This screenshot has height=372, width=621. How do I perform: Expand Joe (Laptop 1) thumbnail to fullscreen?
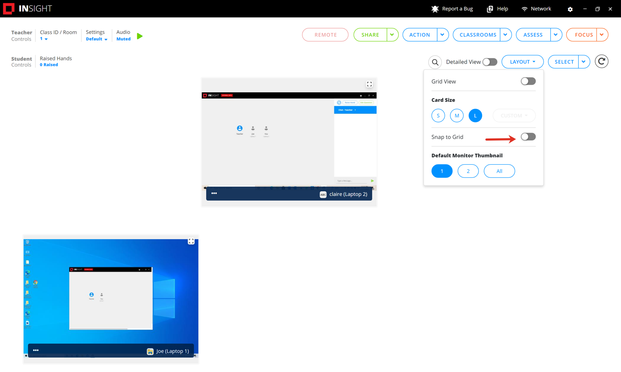coord(191,241)
